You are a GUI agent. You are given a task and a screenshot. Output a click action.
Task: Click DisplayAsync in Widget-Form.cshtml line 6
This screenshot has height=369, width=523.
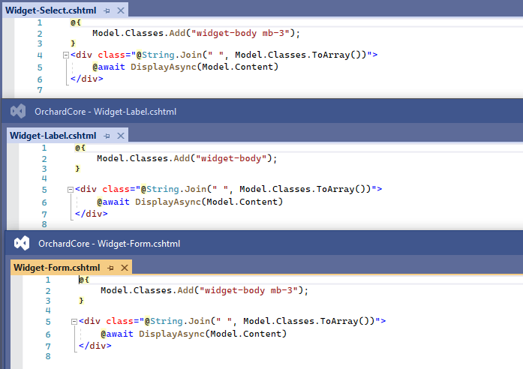[172, 334]
